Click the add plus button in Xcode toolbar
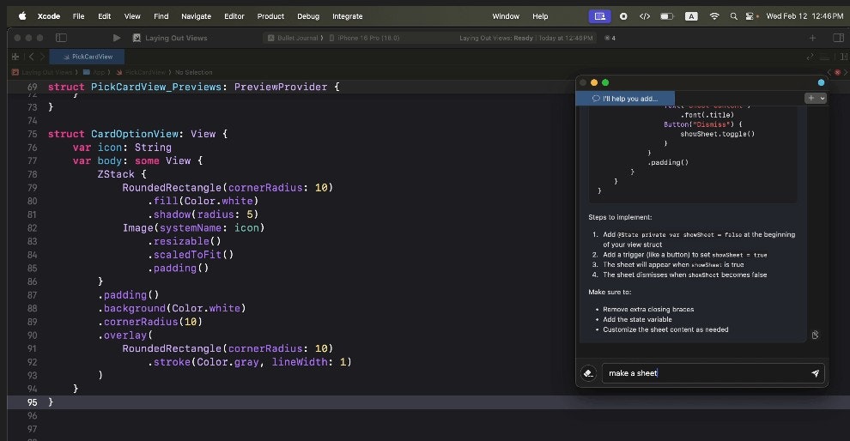 (812, 38)
